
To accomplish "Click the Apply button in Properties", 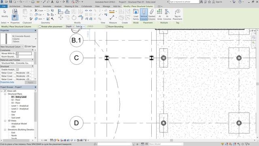I will click(x=31, y=82).
